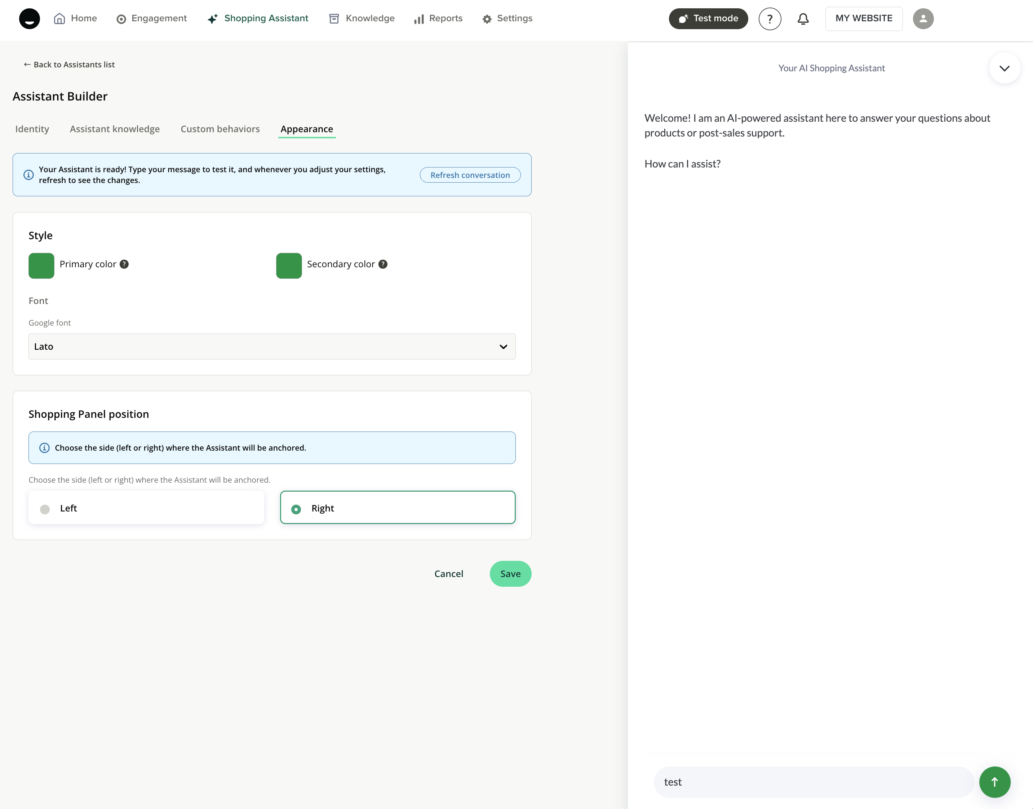Viewport: 1033px width, 809px height.
Task: Open the Primary color swatch
Action: pyautogui.click(x=41, y=266)
